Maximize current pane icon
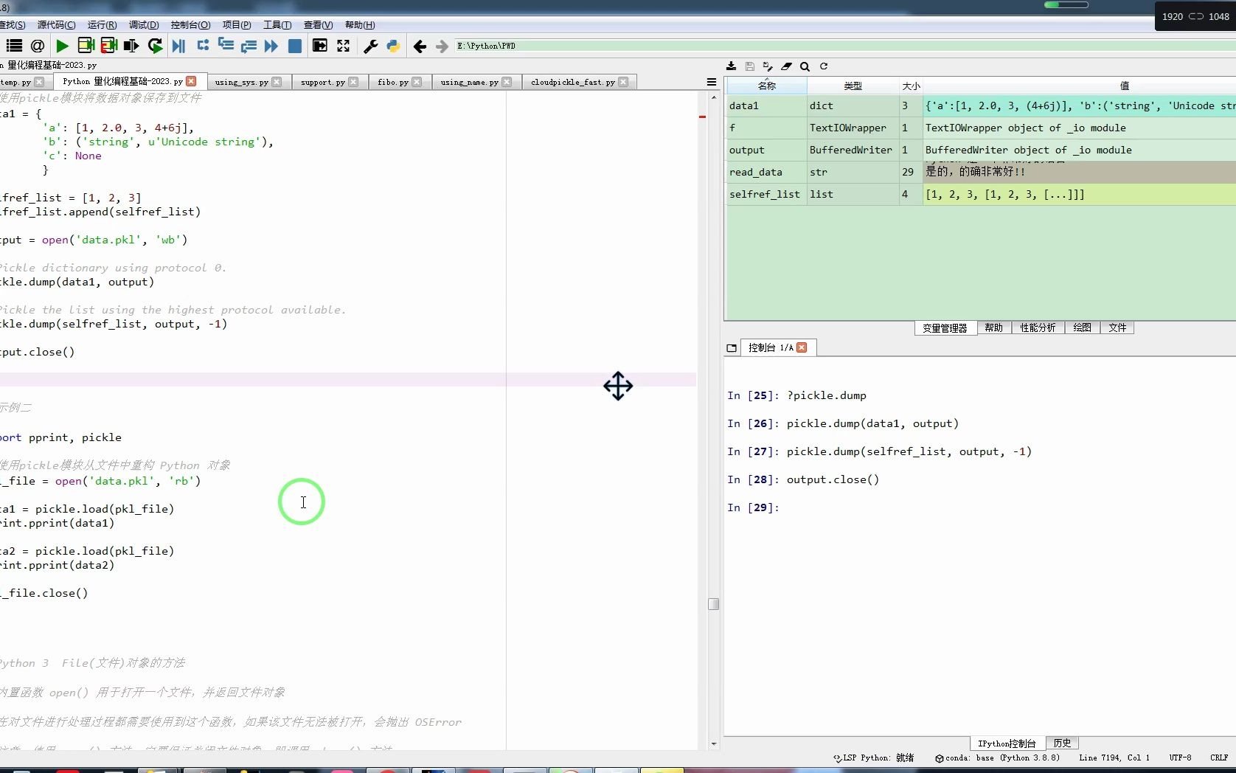This screenshot has width=1236, height=773. 320,46
